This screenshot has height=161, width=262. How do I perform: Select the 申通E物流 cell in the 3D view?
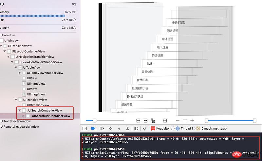(x=178, y=23)
